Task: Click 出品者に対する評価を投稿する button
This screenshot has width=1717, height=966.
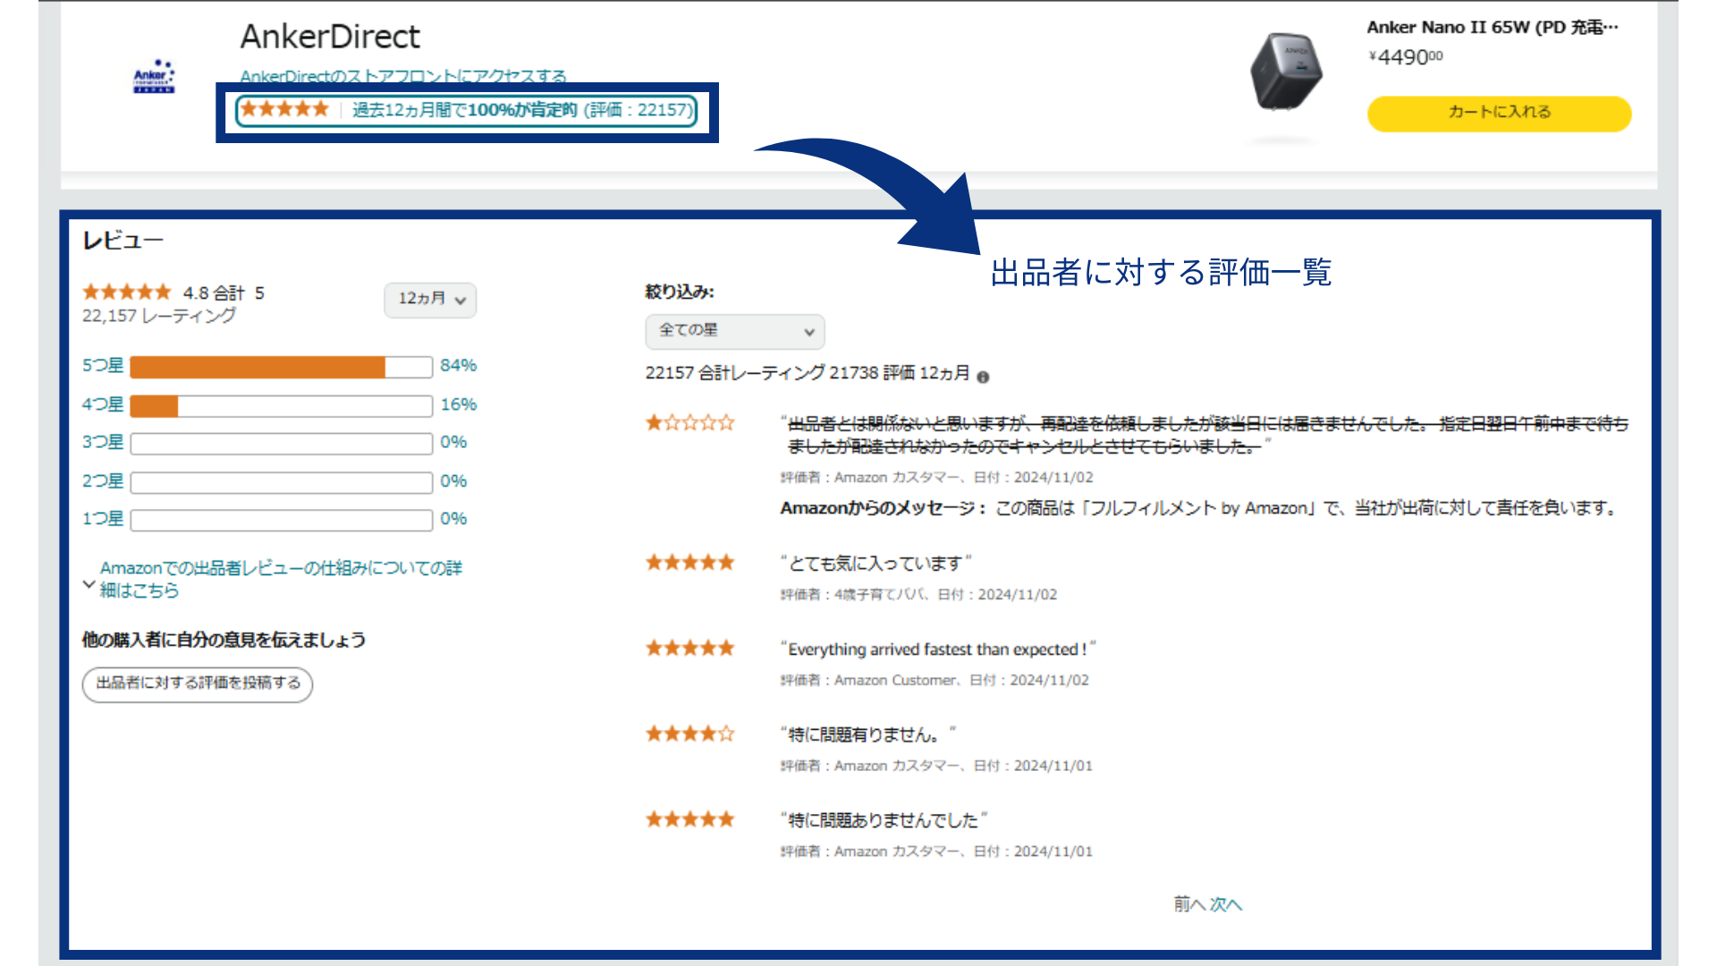Action: (198, 684)
